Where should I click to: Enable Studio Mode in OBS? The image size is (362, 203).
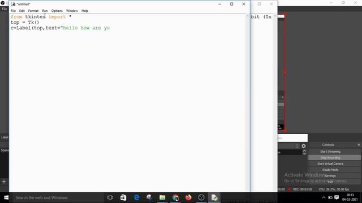click(x=330, y=170)
